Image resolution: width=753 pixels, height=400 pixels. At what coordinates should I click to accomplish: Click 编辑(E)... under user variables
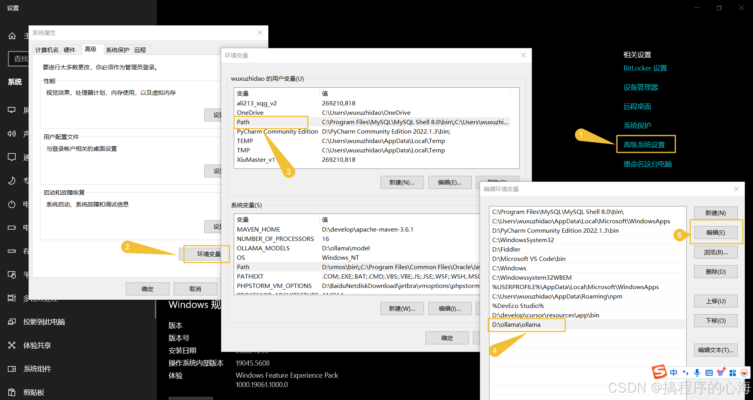coord(450,182)
